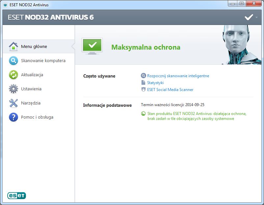Click the Narzędzia wrench tools icon
Image resolution: width=264 pixels, height=205 pixels.
pos(13,103)
